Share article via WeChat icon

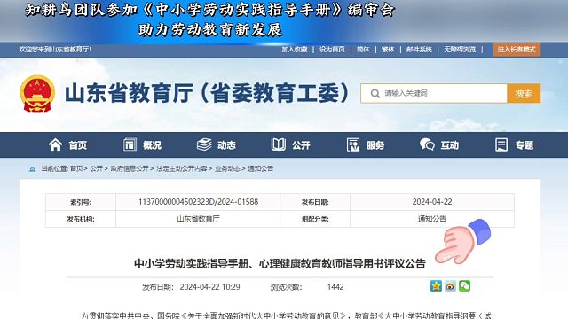[x=464, y=285]
